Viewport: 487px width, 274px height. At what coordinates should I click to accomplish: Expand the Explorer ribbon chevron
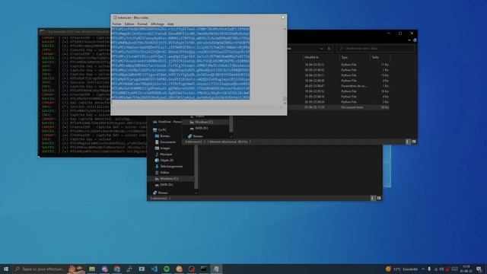[x=409, y=40]
